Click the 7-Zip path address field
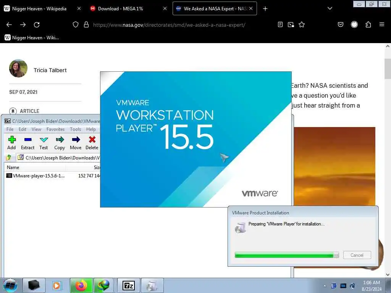Image resolution: width=391 pixels, height=293 pixels. point(58,158)
